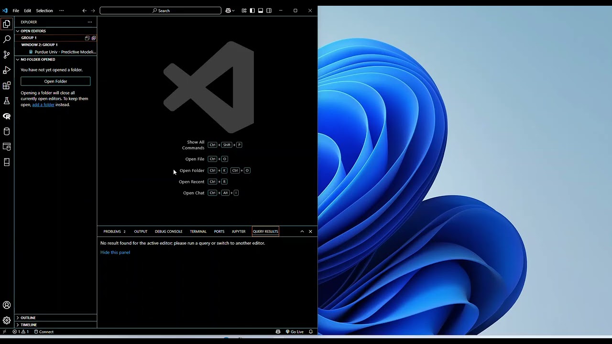The width and height of the screenshot is (612, 344).
Task: Switch to the Jupyter tab
Action: [239, 231]
